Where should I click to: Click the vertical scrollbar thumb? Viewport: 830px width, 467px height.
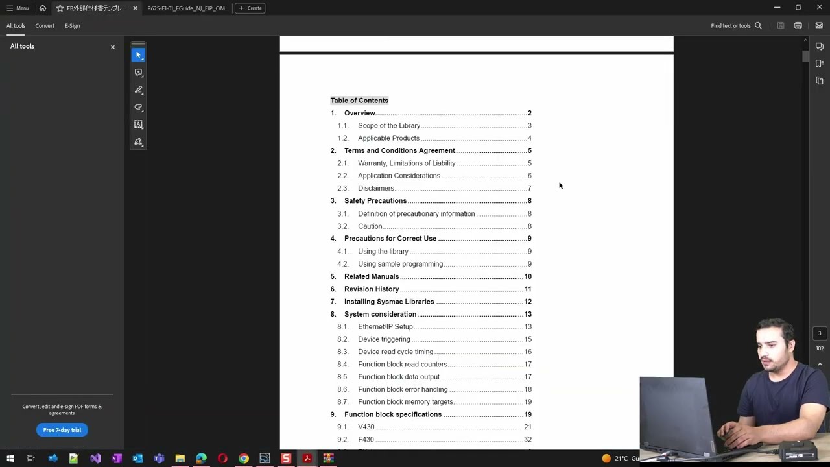tap(805, 56)
